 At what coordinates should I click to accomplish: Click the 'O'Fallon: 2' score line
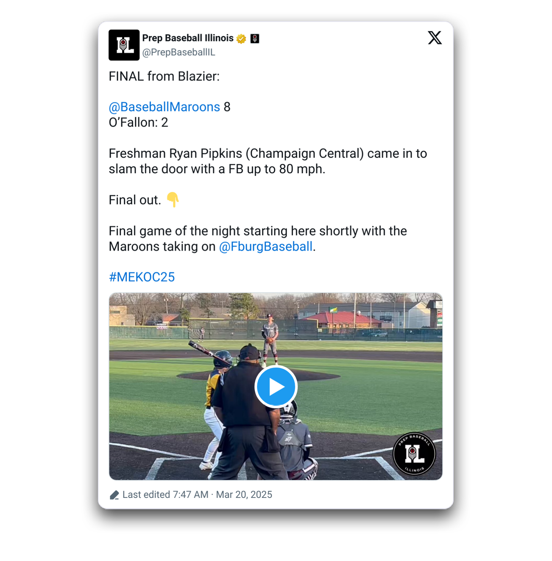click(138, 122)
